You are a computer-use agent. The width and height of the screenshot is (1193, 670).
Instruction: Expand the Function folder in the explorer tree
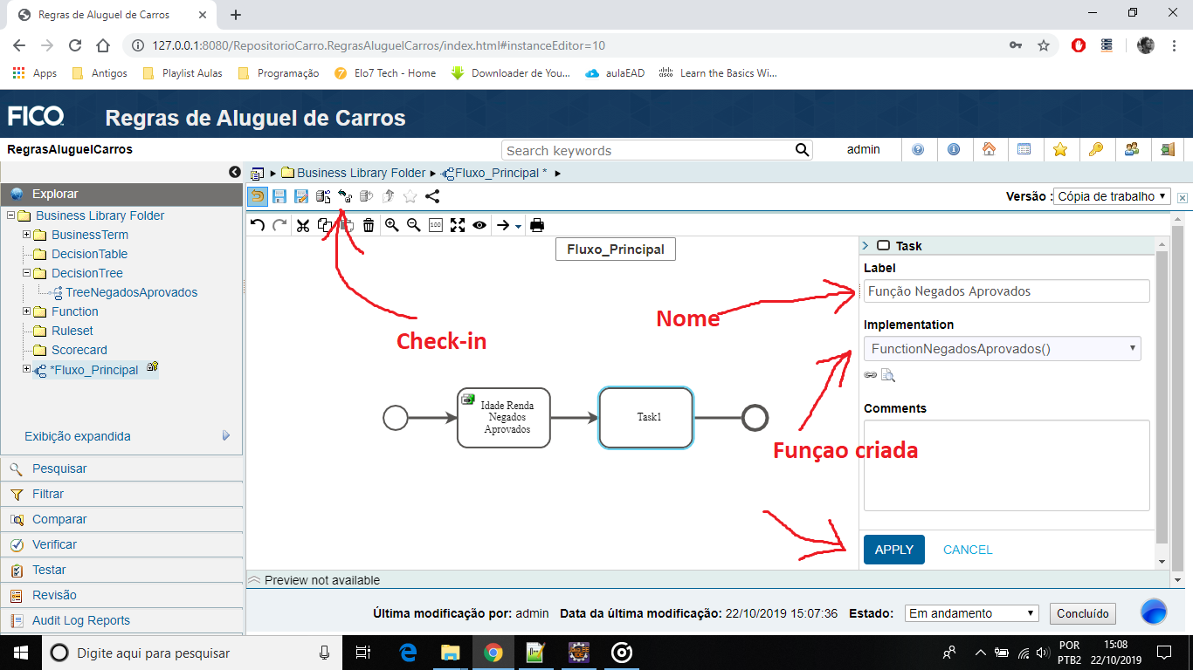pyautogui.click(x=26, y=311)
